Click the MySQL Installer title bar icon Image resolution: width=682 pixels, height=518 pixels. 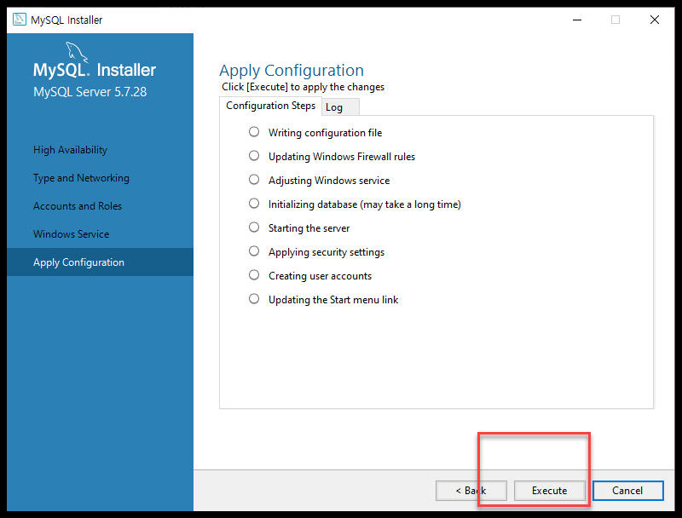19,20
